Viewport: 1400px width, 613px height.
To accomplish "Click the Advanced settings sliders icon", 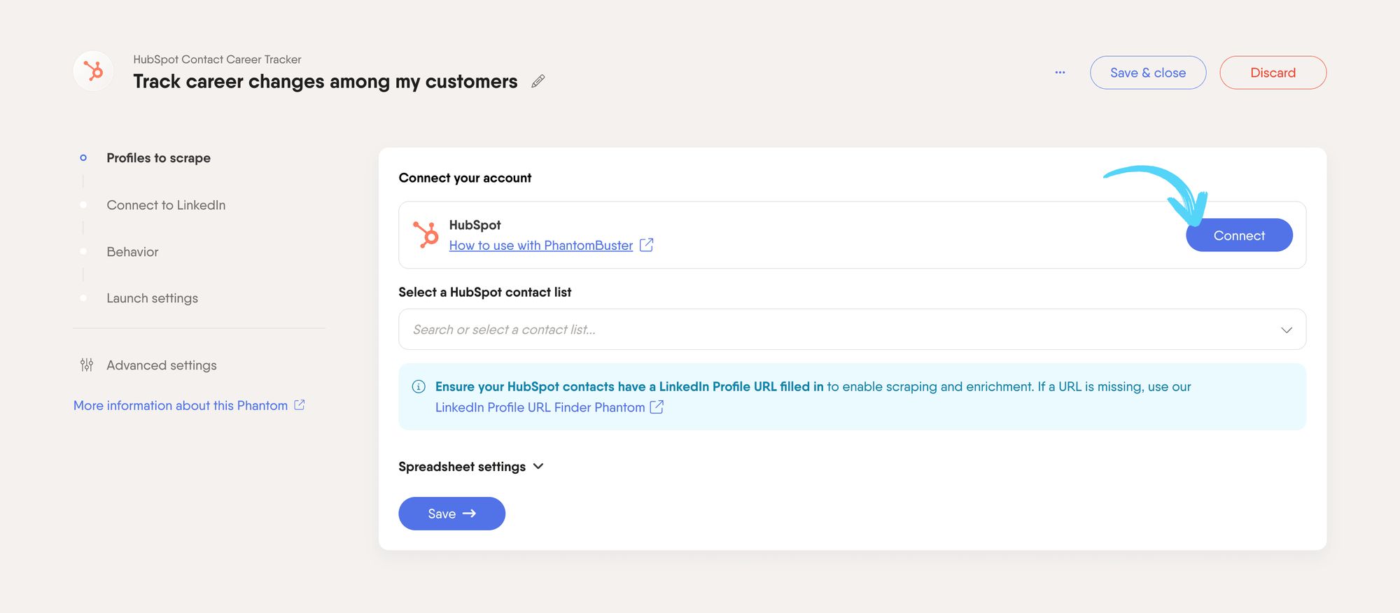I will (86, 365).
